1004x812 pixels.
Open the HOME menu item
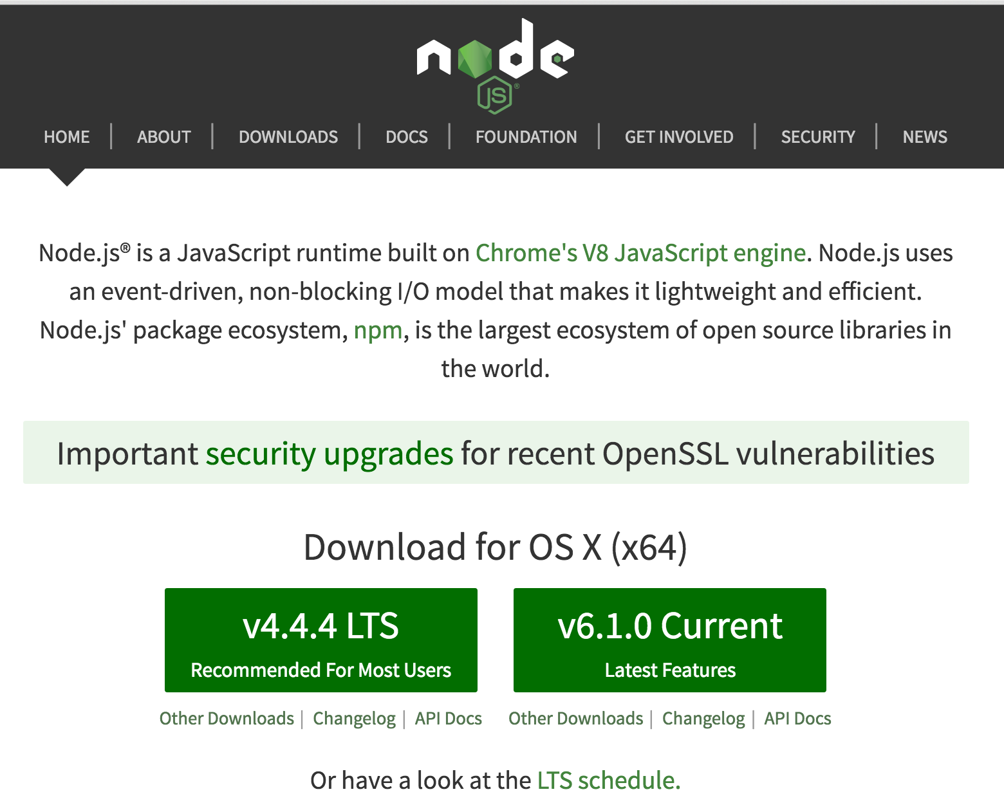[66, 136]
